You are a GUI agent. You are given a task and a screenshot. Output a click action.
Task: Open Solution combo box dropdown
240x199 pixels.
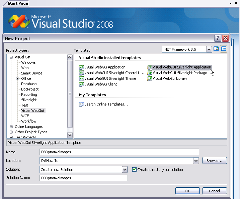point(125,170)
